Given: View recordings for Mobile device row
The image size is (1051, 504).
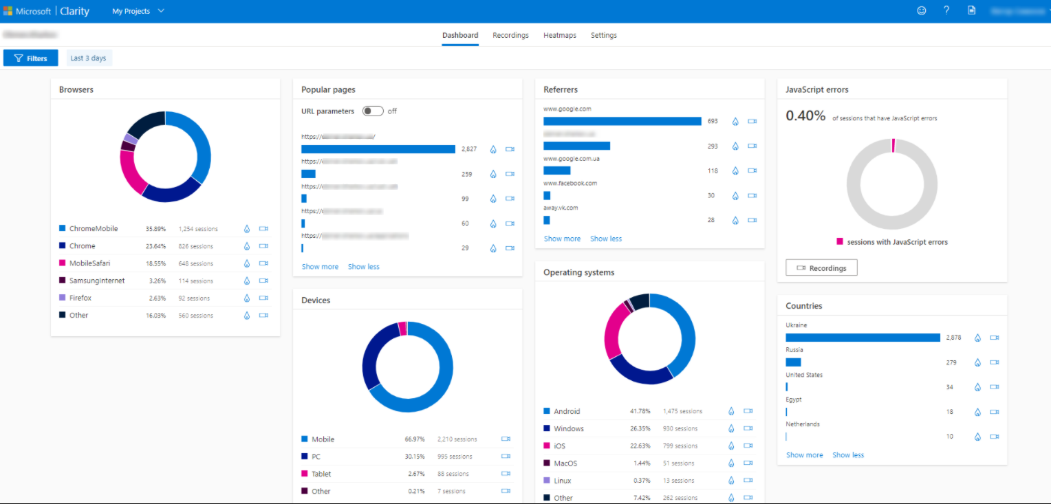Looking at the screenshot, I should pos(506,439).
